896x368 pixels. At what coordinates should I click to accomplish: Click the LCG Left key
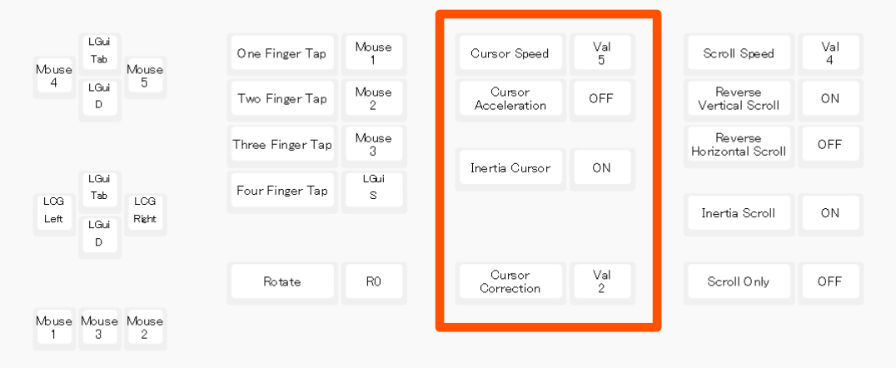pyautogui.click(x=54, y=213)
